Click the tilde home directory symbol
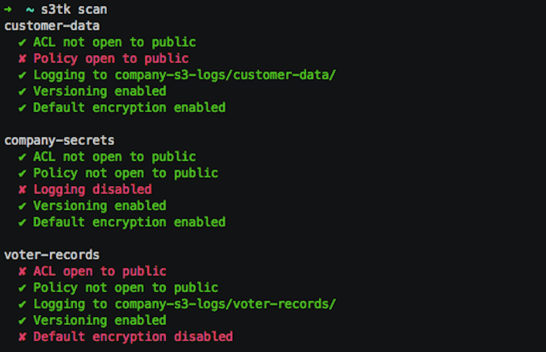Viewport: 546px width, 352px height. pyautogui.click(x=30, y=10)
